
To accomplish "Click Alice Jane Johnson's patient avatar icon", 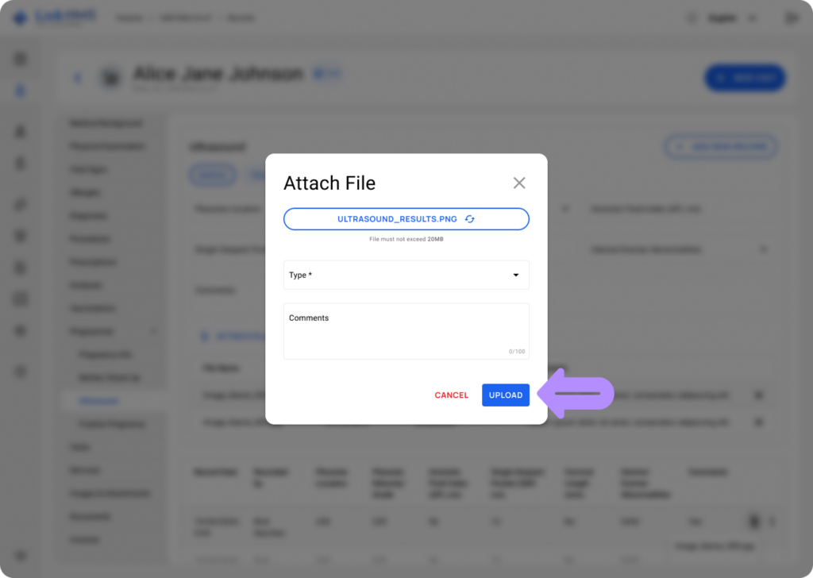I will point(111,79).
